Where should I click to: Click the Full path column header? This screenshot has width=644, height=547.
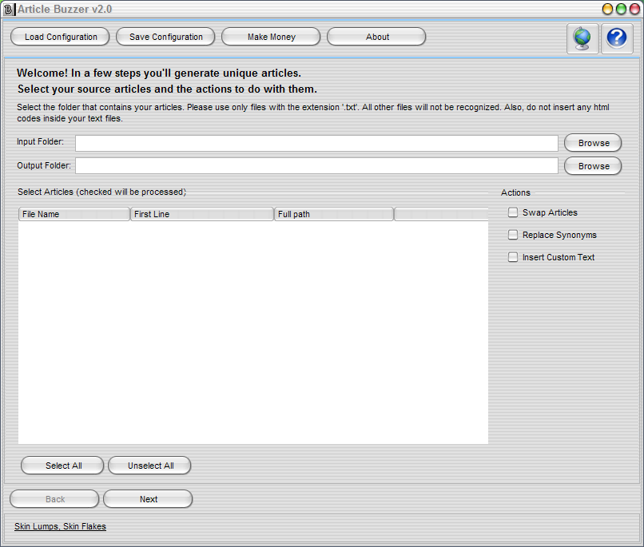tap(333, 214)
